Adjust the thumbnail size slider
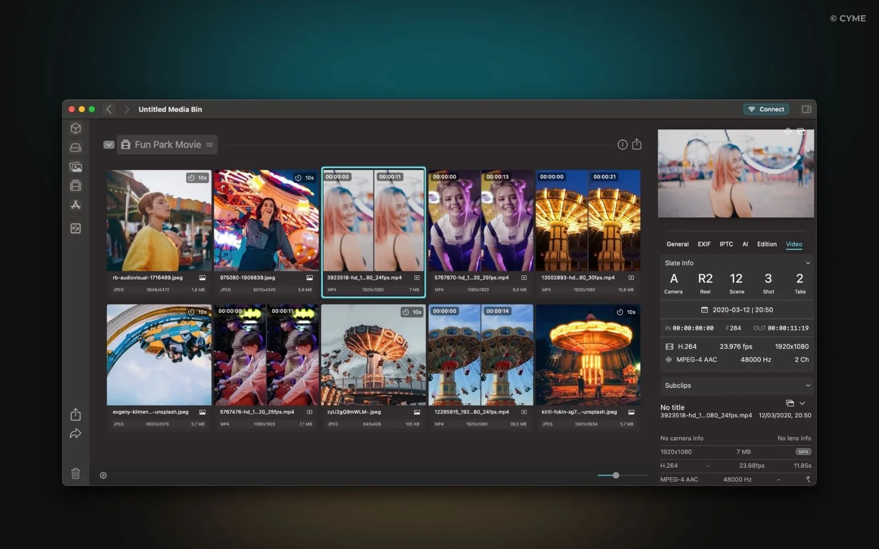The image size is (879, 549). pyautogui.click(x=616, y=475)
